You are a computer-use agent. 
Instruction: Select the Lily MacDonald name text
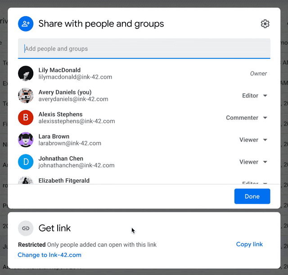point(59,70)
